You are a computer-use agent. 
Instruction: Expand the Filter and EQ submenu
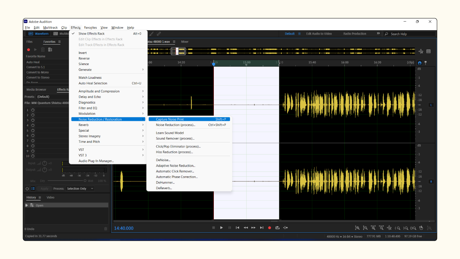pyautogui.click(x=108, y=108)
